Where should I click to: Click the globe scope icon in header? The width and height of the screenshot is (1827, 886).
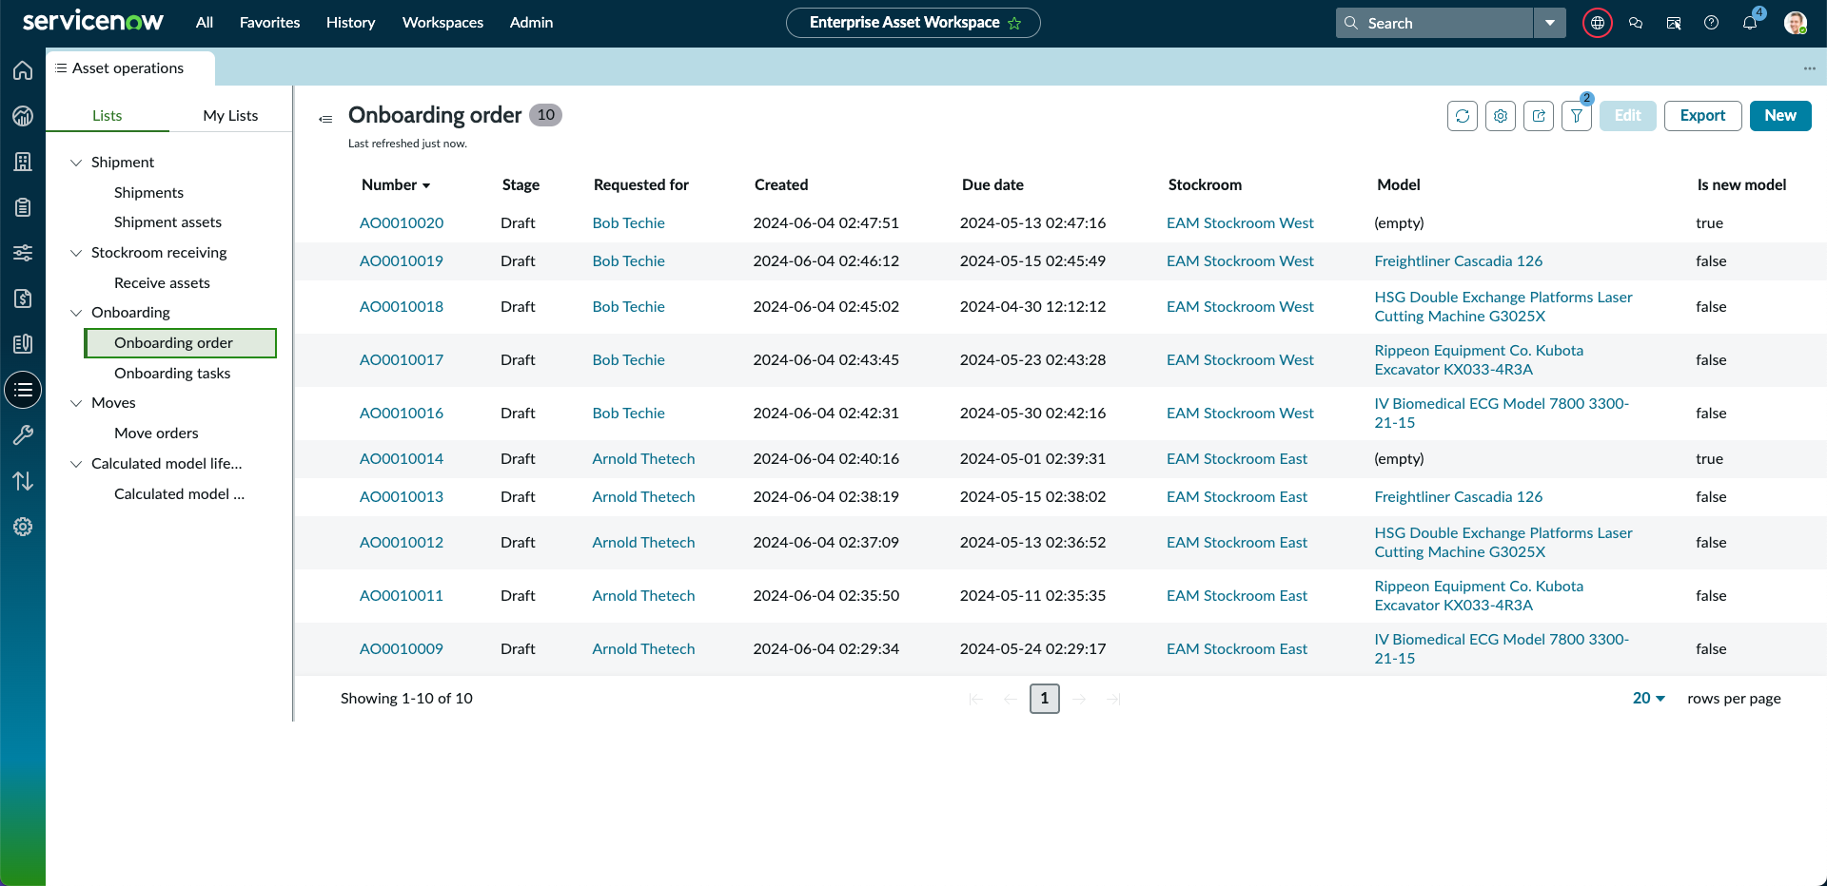click(x=1598, y=23)
